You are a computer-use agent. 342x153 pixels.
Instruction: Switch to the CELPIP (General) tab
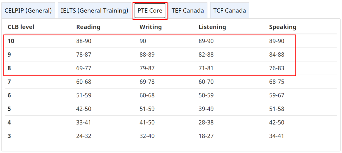coord(28,10)
